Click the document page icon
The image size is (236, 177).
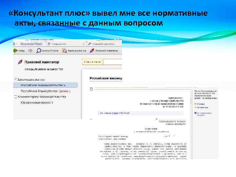(x=91, y=89)
